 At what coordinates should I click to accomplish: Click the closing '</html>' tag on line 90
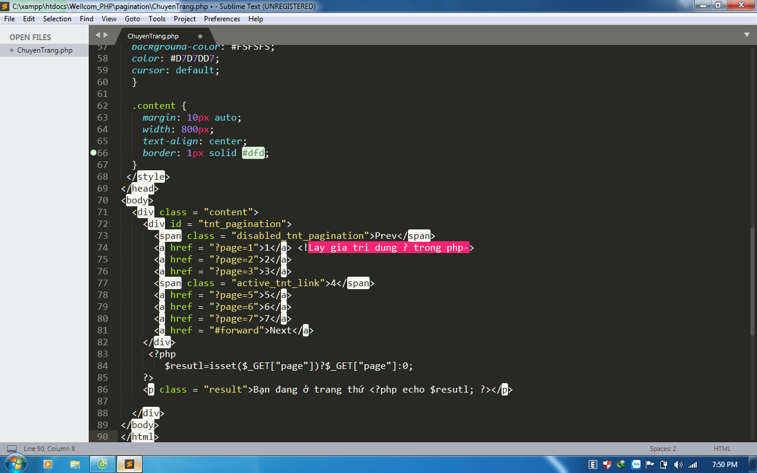coord(140,437)
